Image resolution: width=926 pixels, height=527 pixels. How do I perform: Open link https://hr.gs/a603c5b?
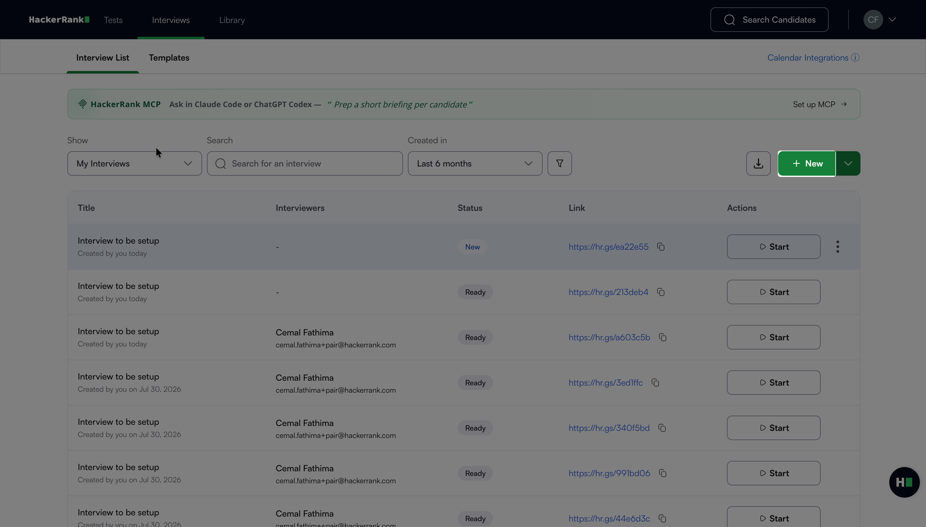tap(609, 337)
